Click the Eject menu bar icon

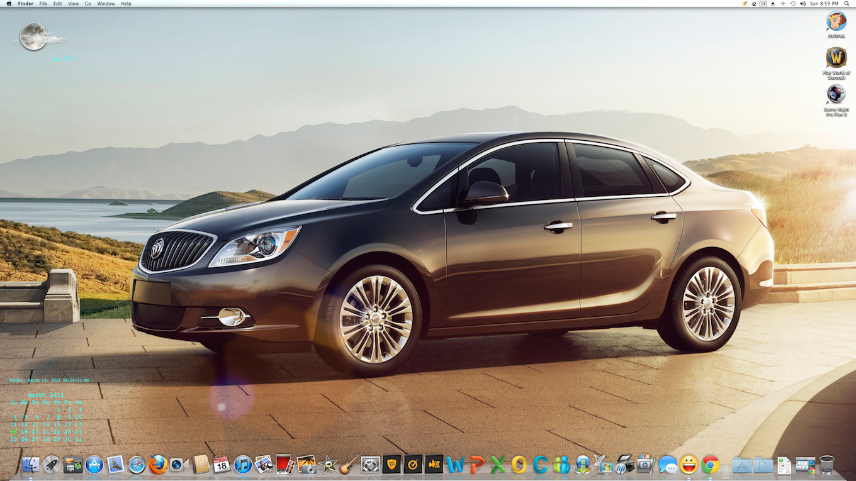pyautogui.click(x=774, y=4)
